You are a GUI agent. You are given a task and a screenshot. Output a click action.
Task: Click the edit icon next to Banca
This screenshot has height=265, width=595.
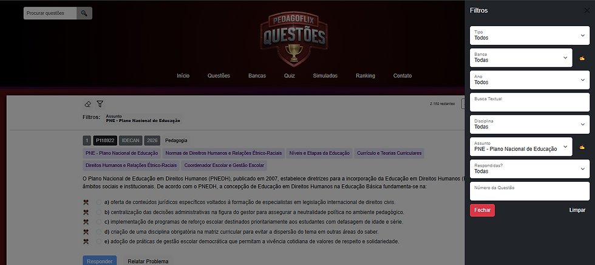click(582, 58)
